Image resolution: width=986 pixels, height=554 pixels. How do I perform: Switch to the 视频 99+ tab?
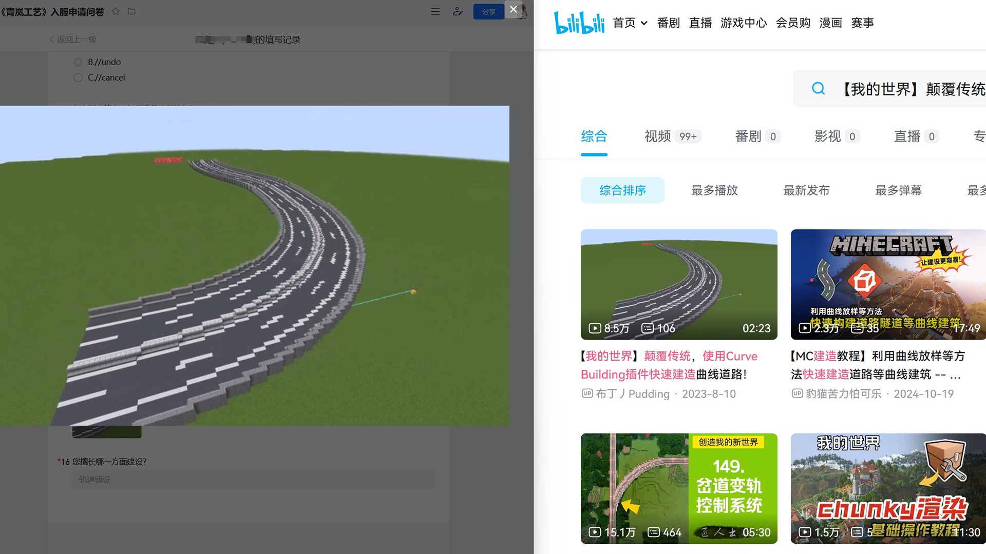[673, 136]
